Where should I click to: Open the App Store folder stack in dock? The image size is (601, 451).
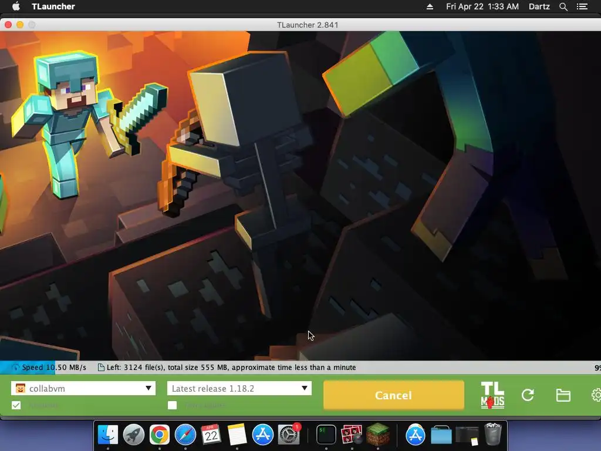(x=416, y=435)
